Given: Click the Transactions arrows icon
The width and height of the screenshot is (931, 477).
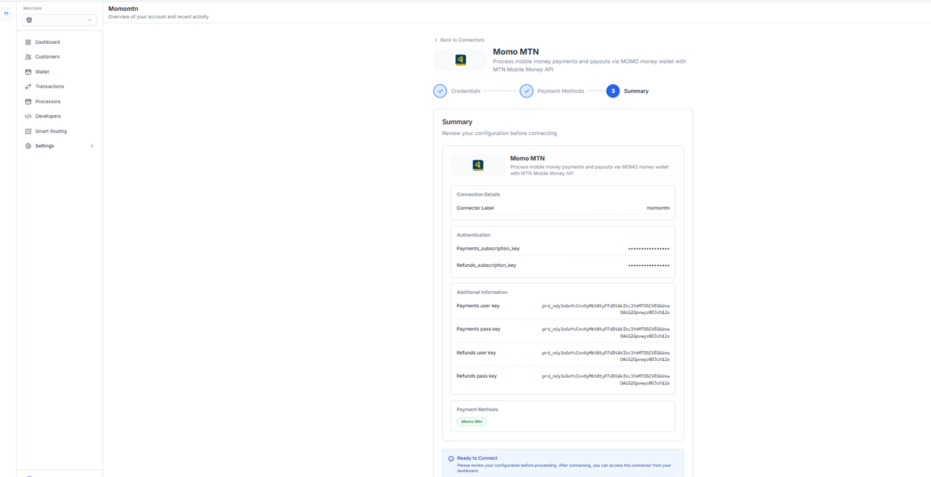Looking at the screenshot, I should 28,86.
